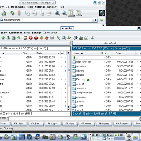The height and width of the screenshot is (141, 141).
Task: Zoom in with Konqueror magnifier plus icon
Action: tap(57, 13)
